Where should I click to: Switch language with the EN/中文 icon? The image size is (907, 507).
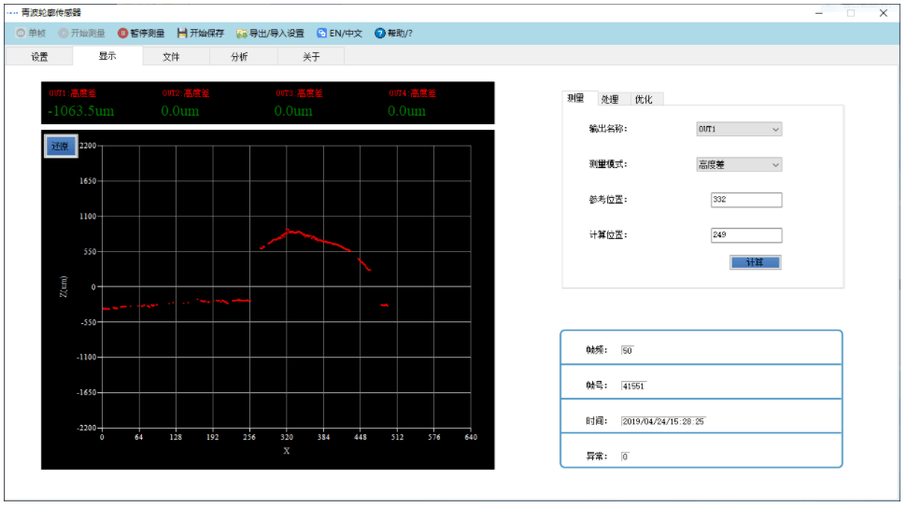tap(321, 34)
